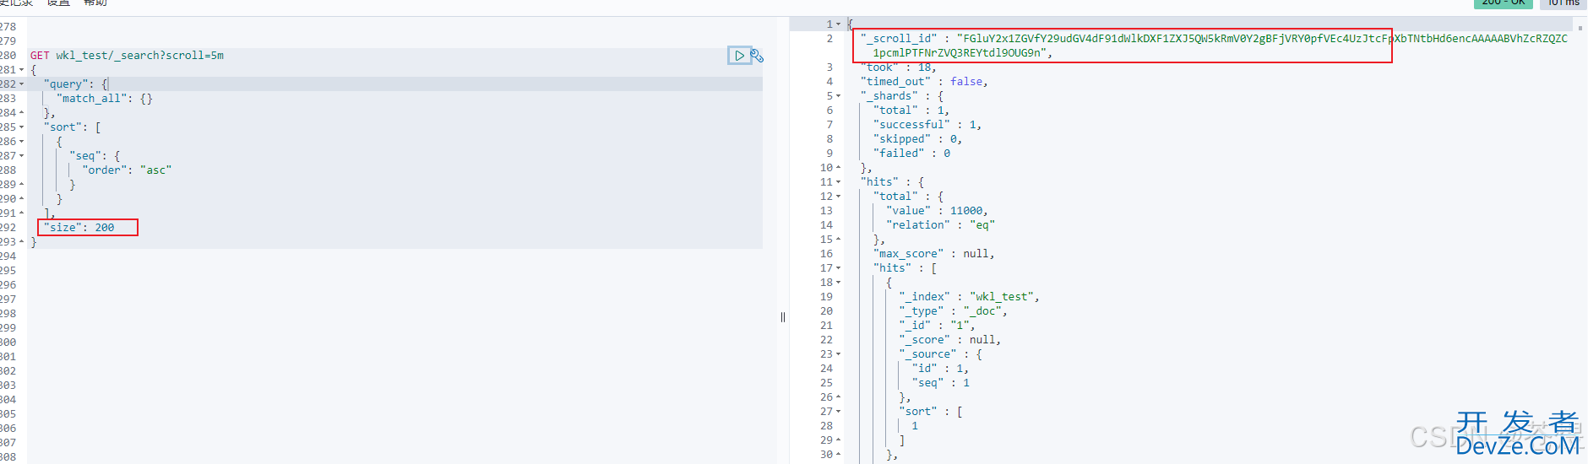Click the "skipped" : 0 line
The width and height of the screenshot is (1588, 464).
click(918, 139)
